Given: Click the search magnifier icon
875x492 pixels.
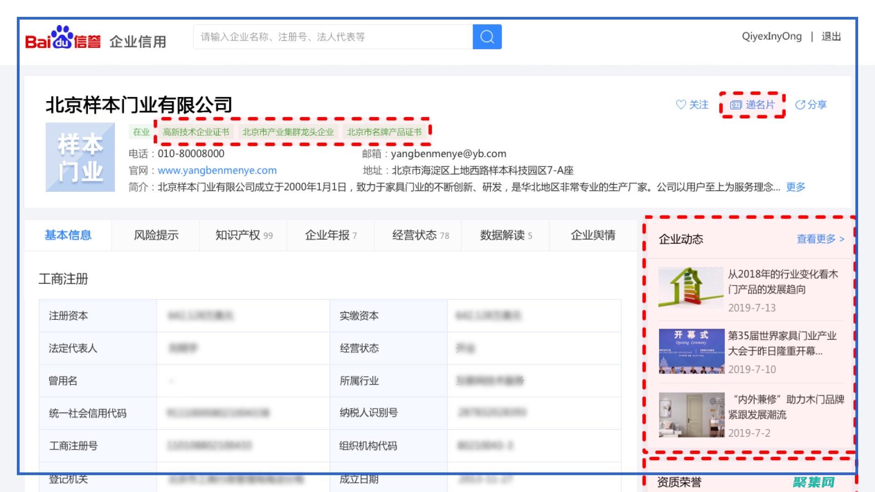Looking at the screenshot, I should tap(487, 36).
